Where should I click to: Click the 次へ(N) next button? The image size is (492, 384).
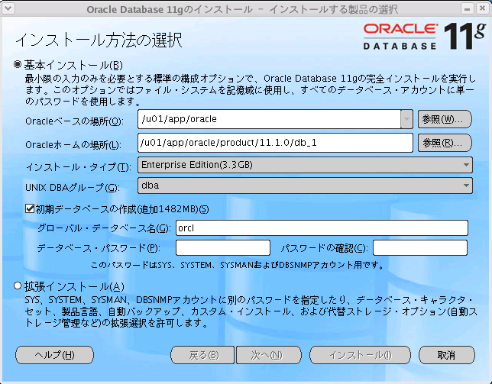coord(269,355)
